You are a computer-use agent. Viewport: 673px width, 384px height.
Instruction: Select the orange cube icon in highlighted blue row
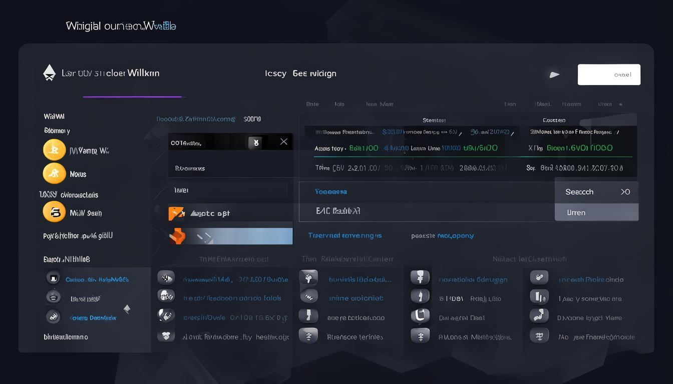click(x=177, y=236)
